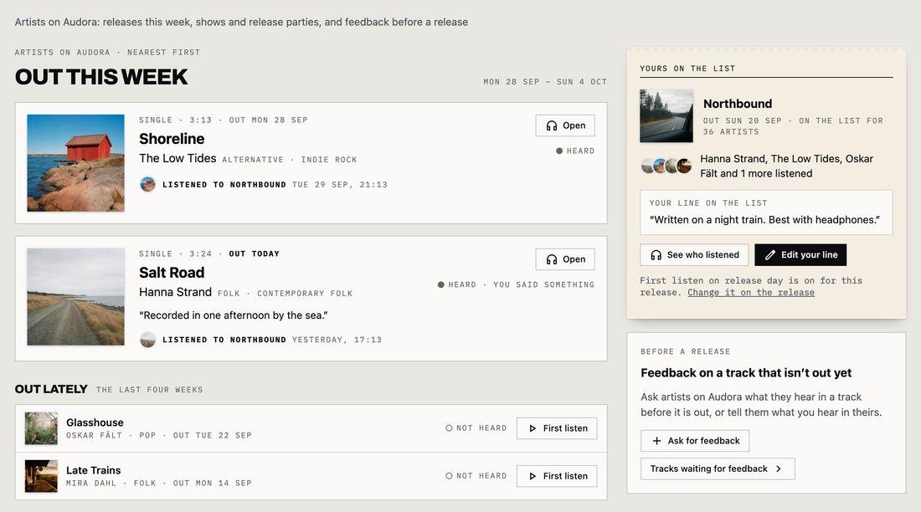Screen dimensions: 921x512
Task: Open the Salt Road single
Action: coord(565,259)
